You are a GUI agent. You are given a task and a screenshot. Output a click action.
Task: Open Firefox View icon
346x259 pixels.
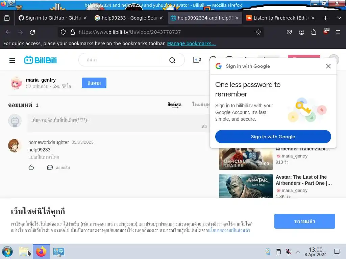pyautogui.click(x=7, y=18)
